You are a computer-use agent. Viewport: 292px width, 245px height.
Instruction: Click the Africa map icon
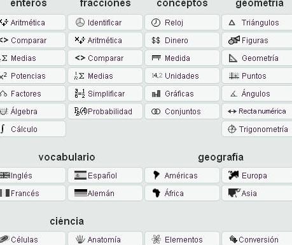click(x=156, y=193)
